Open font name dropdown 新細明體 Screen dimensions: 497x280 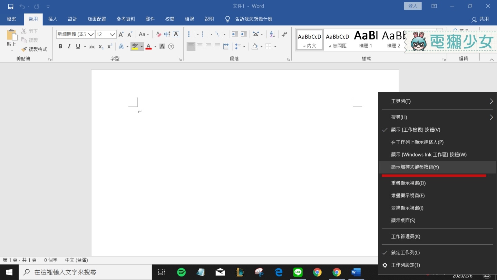tap(91, 34)
